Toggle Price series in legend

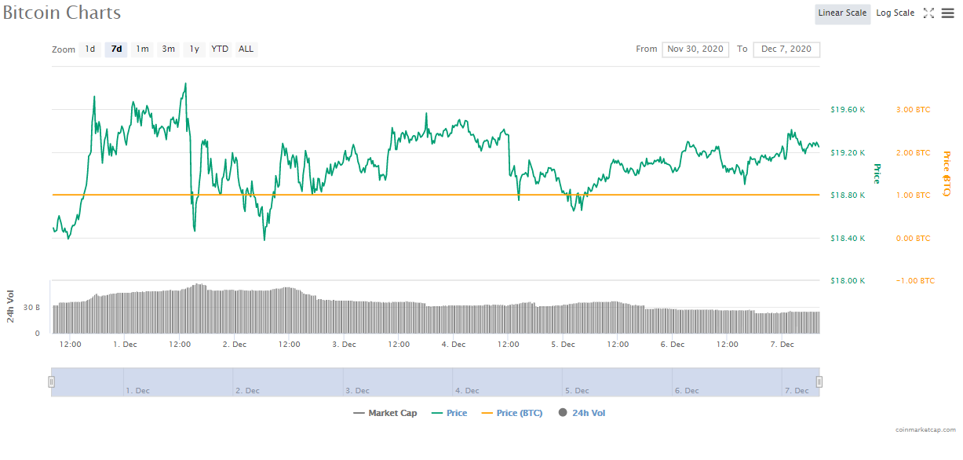[450, 413]
